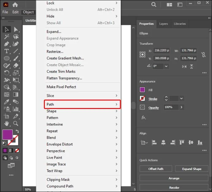
Task: Open the rotation angle dropdown
Action: point(166,66)
